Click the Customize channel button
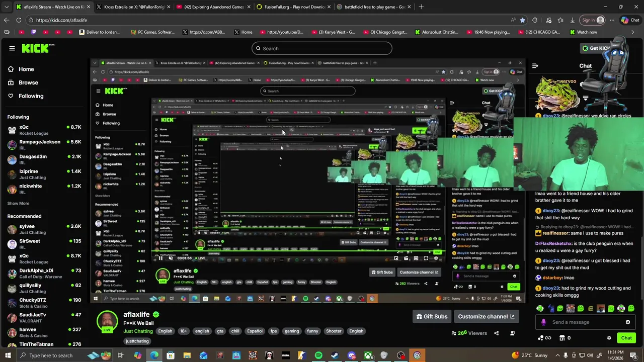 pyautogui.click(x=487, y=317)
